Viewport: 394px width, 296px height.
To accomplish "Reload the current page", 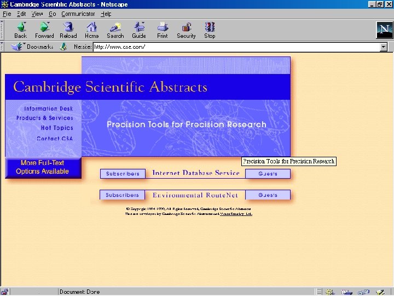I will (68, 30).
